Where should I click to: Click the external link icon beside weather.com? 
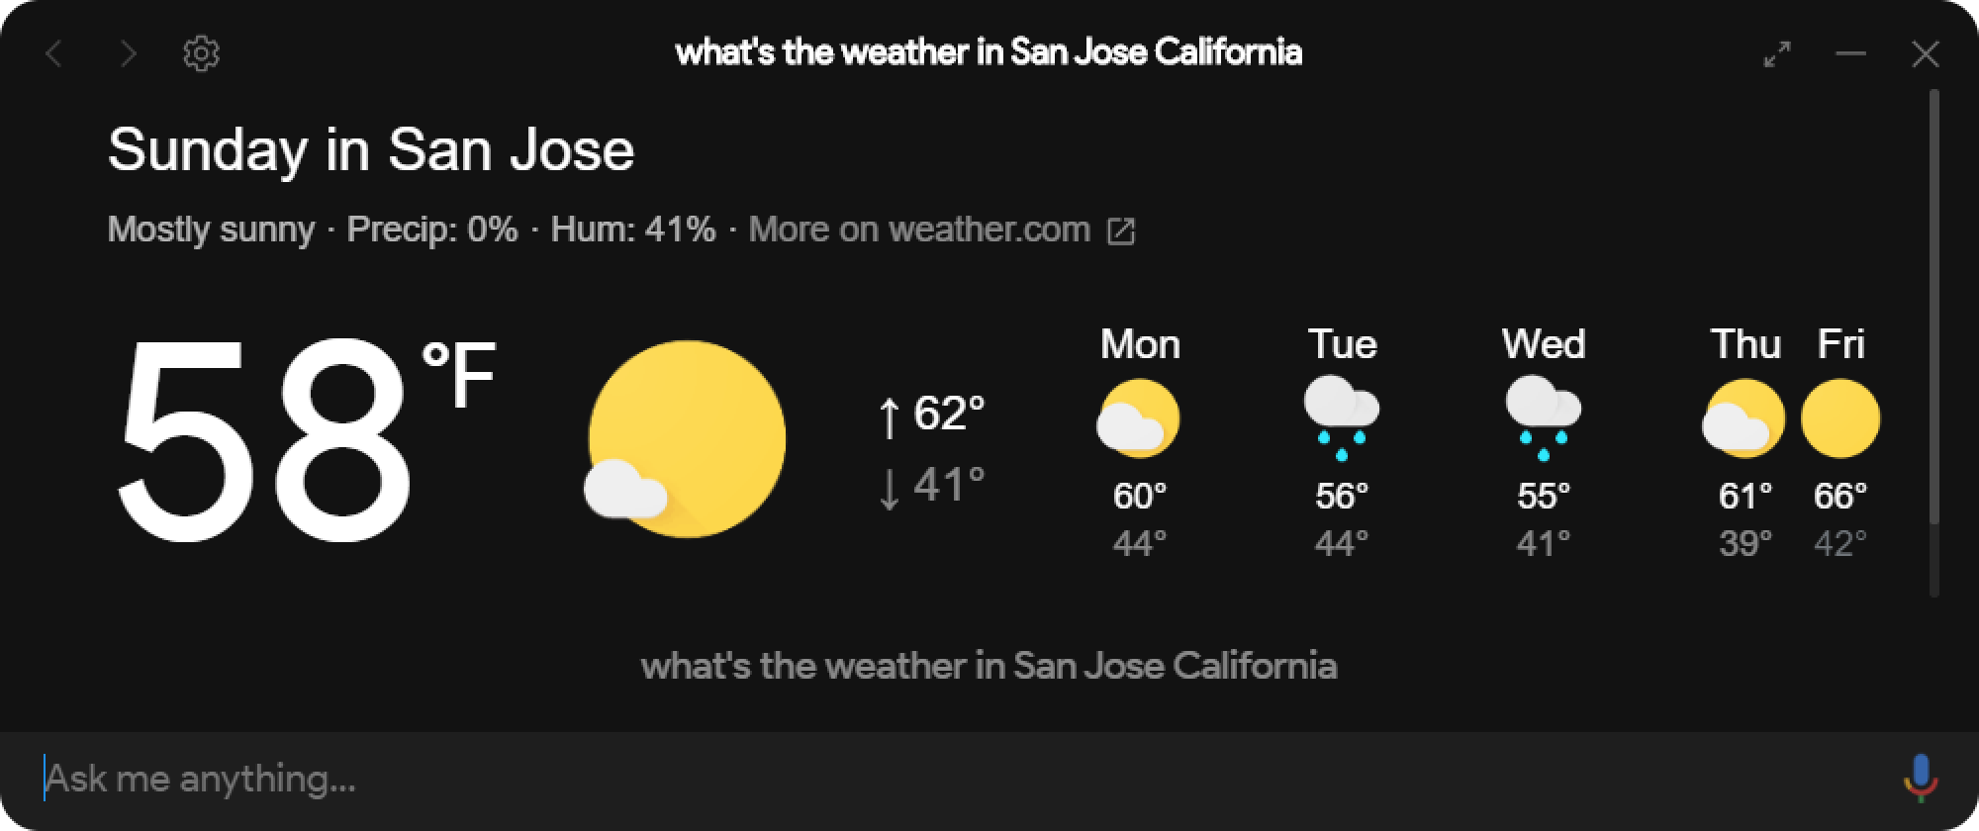point(1121,231)
